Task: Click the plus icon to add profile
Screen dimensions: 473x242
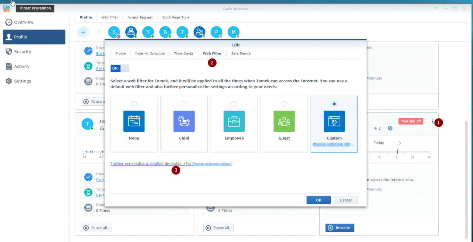Action: (83, 32)
